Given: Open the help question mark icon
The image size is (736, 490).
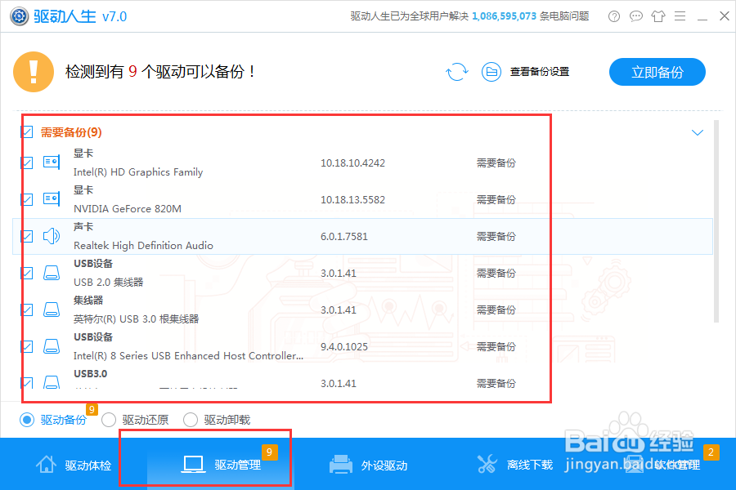Looking at the screenshot, I should coord(614,16).
